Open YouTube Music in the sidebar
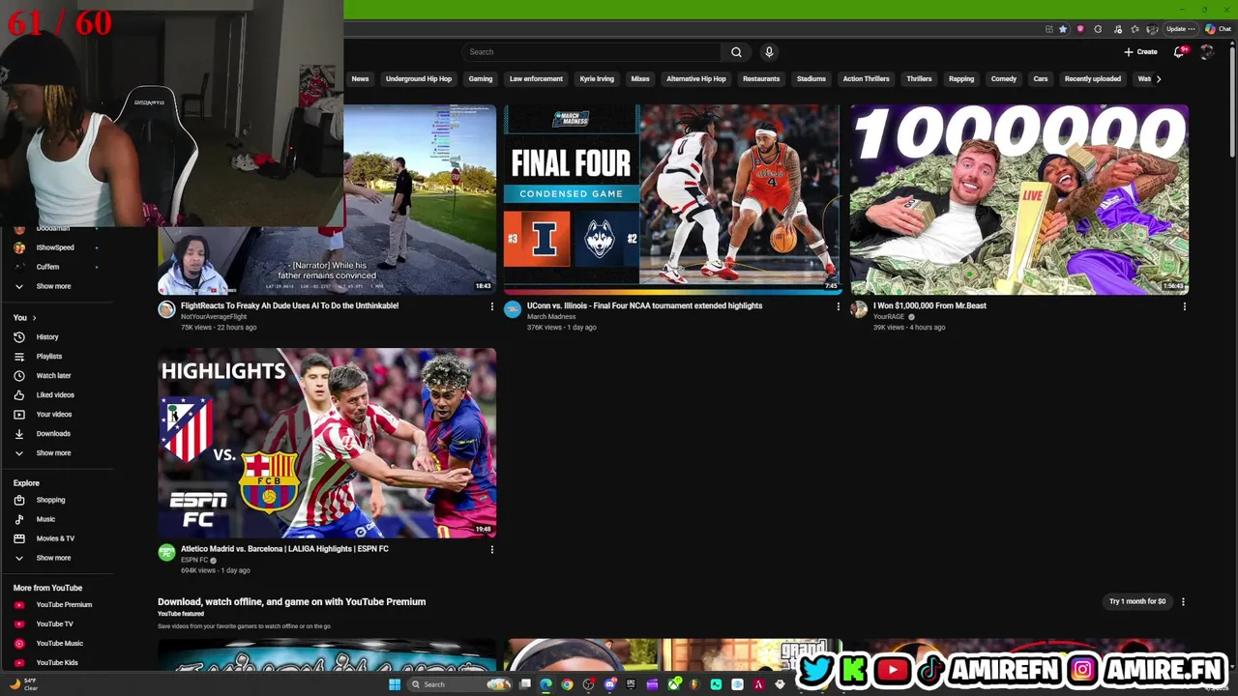The height and width of the screenshot is (696, 1238). point(59,643)
